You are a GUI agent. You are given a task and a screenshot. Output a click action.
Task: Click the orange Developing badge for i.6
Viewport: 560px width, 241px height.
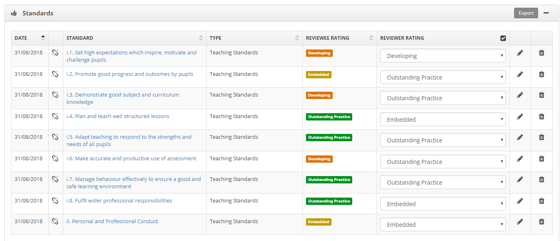click(x=319, y=159)
